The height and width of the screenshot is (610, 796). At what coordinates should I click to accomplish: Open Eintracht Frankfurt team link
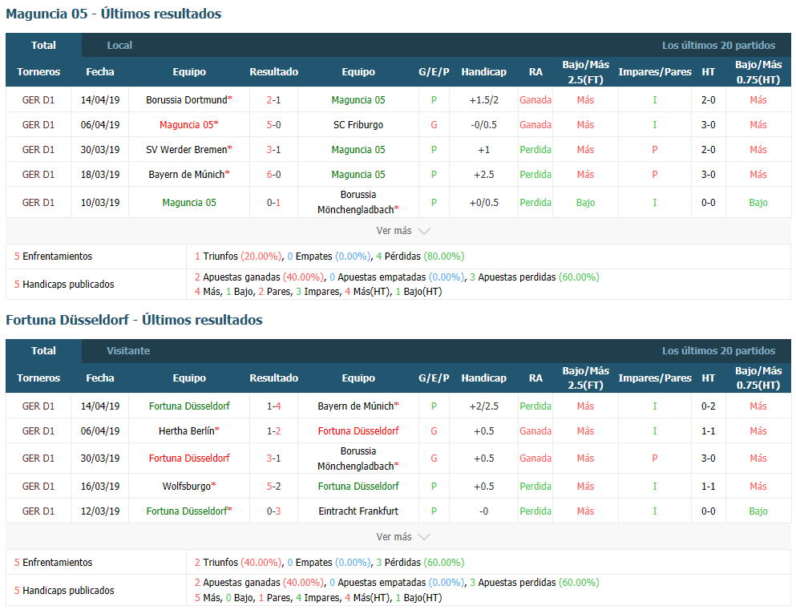click(x=358, y=511)
